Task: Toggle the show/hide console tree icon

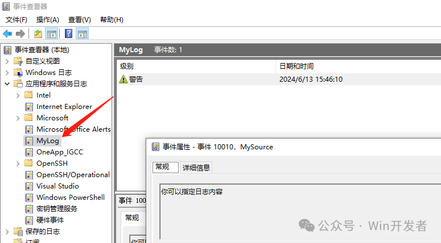Action: [x=51, y=34]
